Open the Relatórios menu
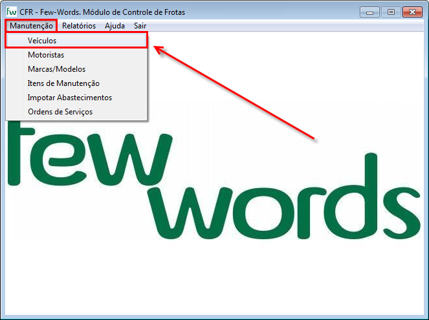Viewport: 429px width, 320px height. pyautogui.click(x=79, y=26)
